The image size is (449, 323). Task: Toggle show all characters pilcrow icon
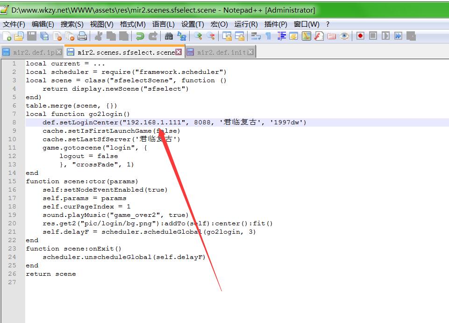(x=268, y=36)
